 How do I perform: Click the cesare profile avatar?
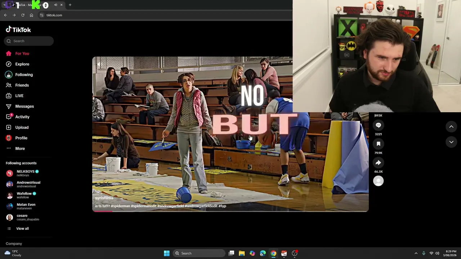[10, 217]
